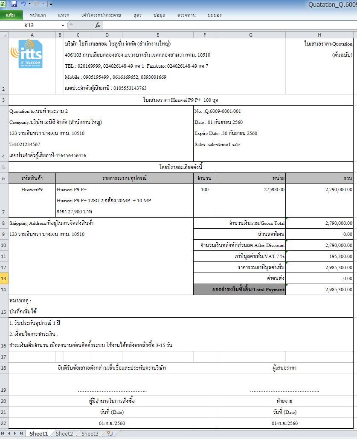Select the 'จำนวน' header cell
This screenshot has height=445, width=357.
coord(205,178)
